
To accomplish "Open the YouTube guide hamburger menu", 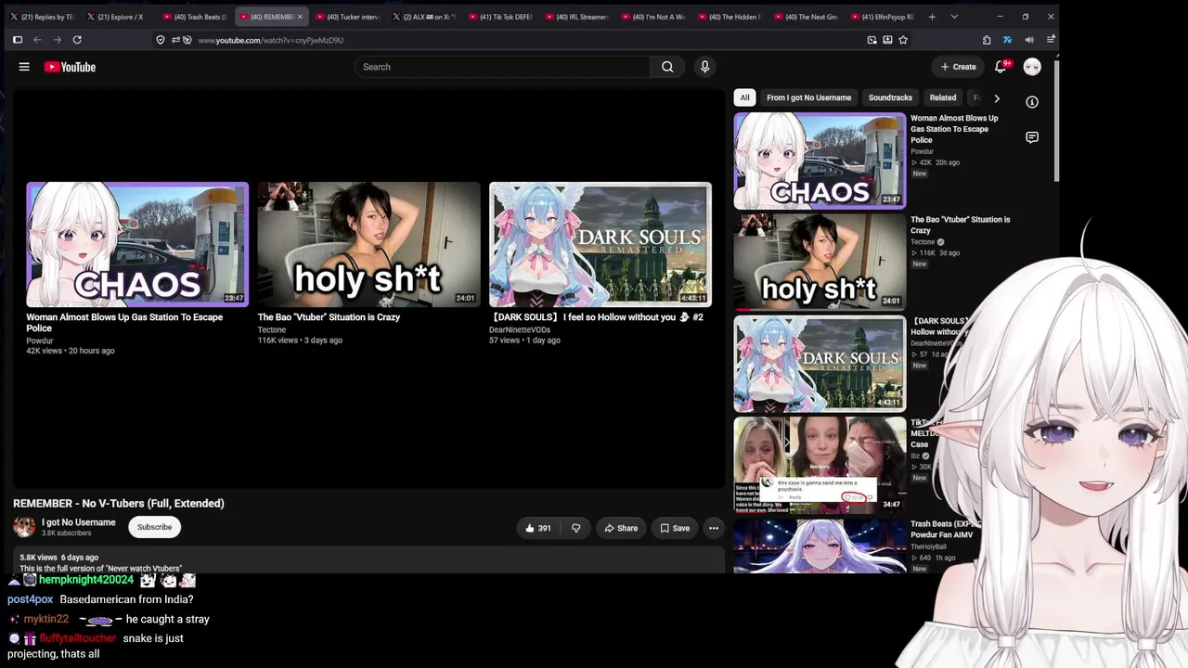I will pyautogui.click(x=24, y=67).
